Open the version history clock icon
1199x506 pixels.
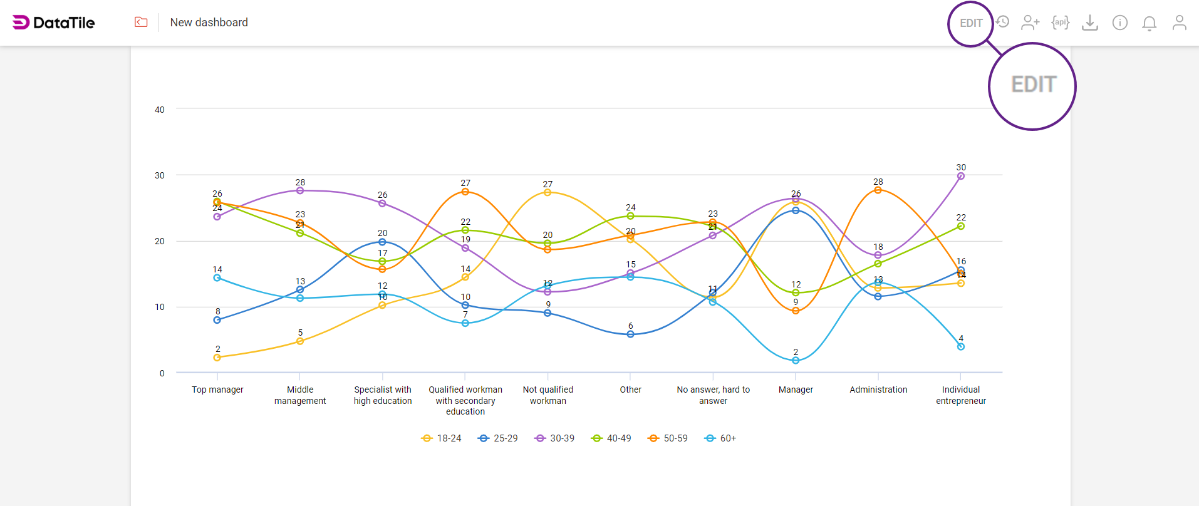click(1003, 22)
